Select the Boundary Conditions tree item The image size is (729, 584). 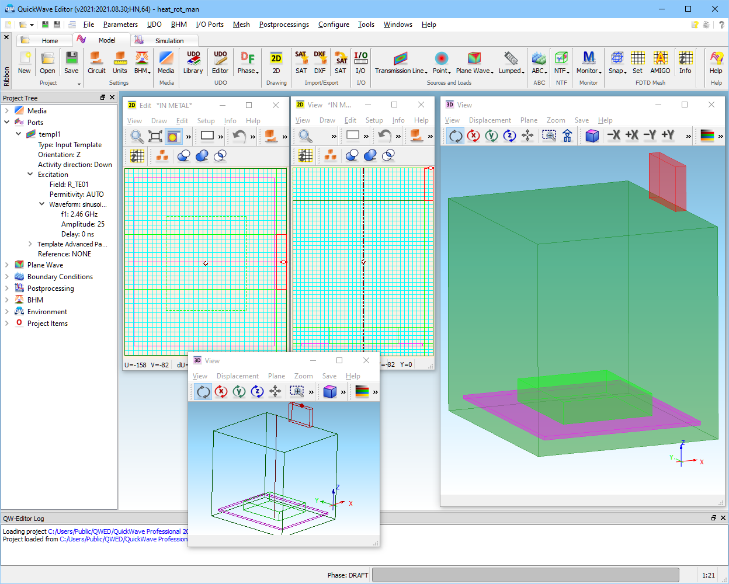60,277
